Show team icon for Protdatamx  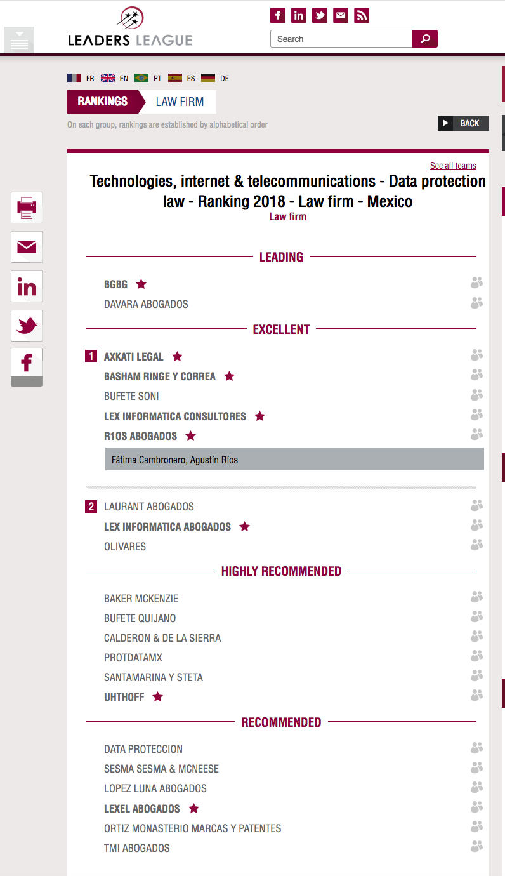(x=476, y=656)
